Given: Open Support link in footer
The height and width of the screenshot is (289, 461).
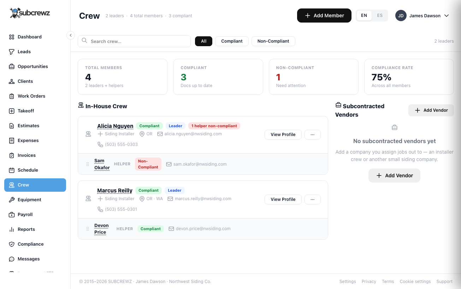Looking at the screenshot, I should (444, 282).
